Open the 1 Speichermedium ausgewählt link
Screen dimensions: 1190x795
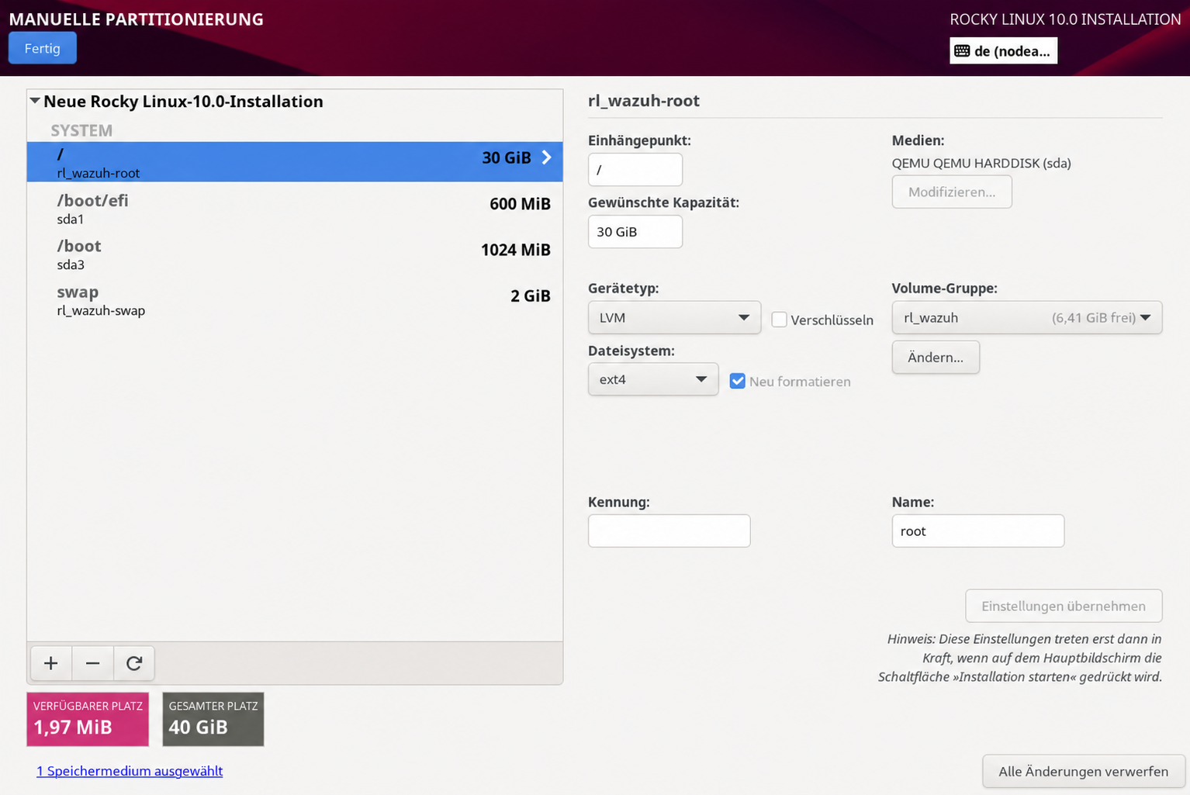tap(130, 771)
